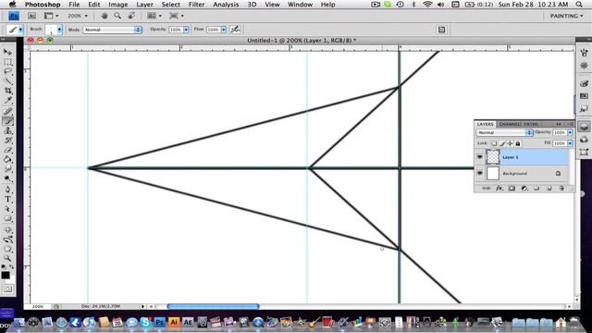This screenshot has width=592, height=333.
Task: Open the Flow slider dropdown
Action: point(224,30)
